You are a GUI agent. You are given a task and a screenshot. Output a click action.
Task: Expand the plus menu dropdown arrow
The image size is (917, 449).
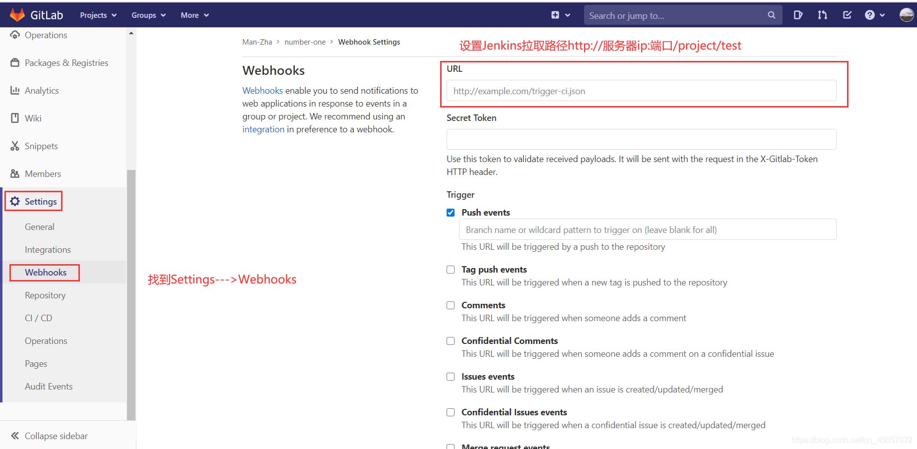(568, 15)
